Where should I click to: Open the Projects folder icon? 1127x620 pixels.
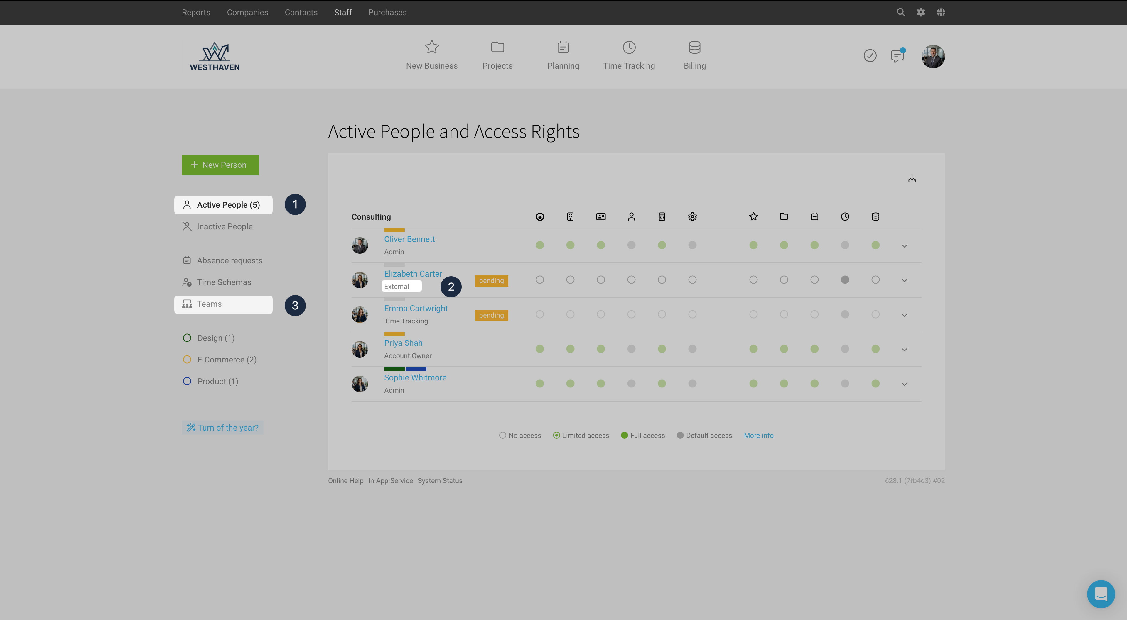[x=497, y=47]
